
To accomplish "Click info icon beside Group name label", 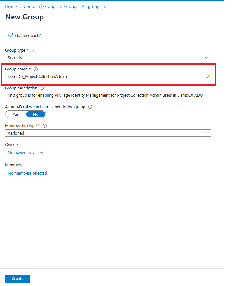I will pos(36,69).
